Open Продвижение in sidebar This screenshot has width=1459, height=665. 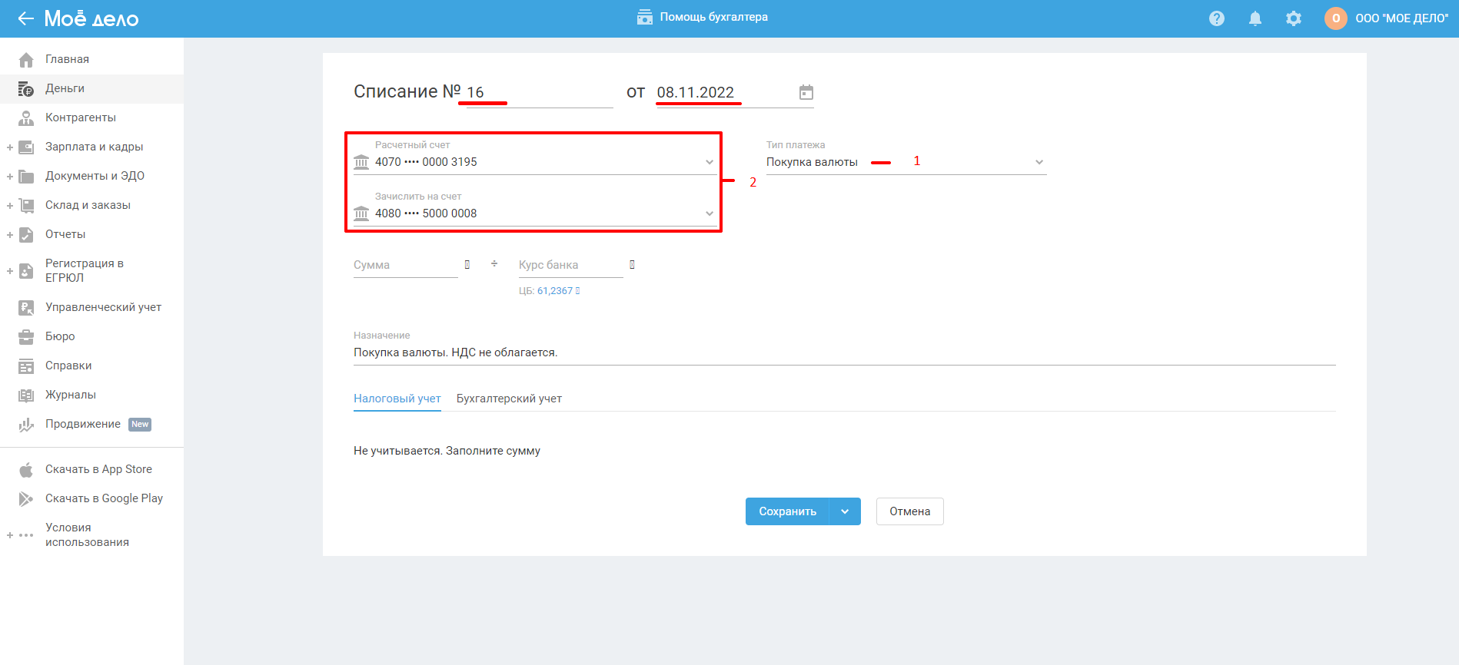tap(83, 424)
